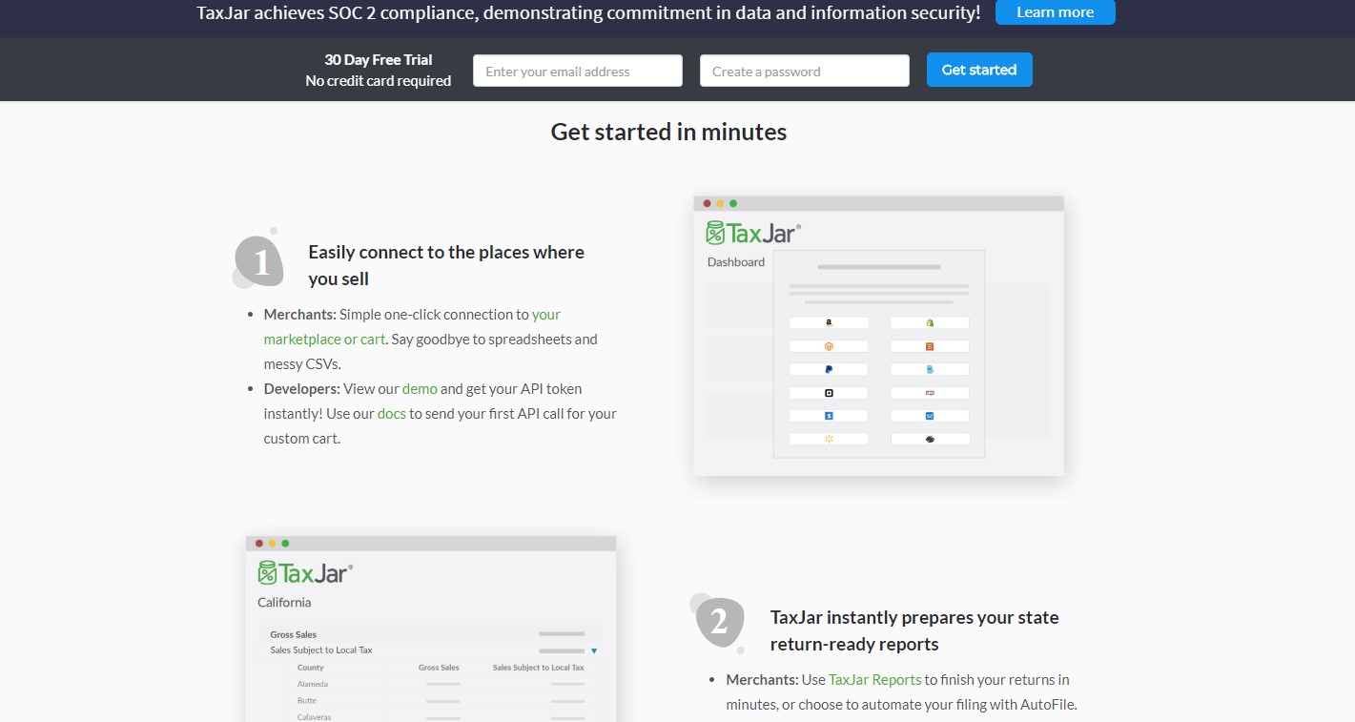
Task: Click the Dashboard label in illustration
Action: coord(736,262)
